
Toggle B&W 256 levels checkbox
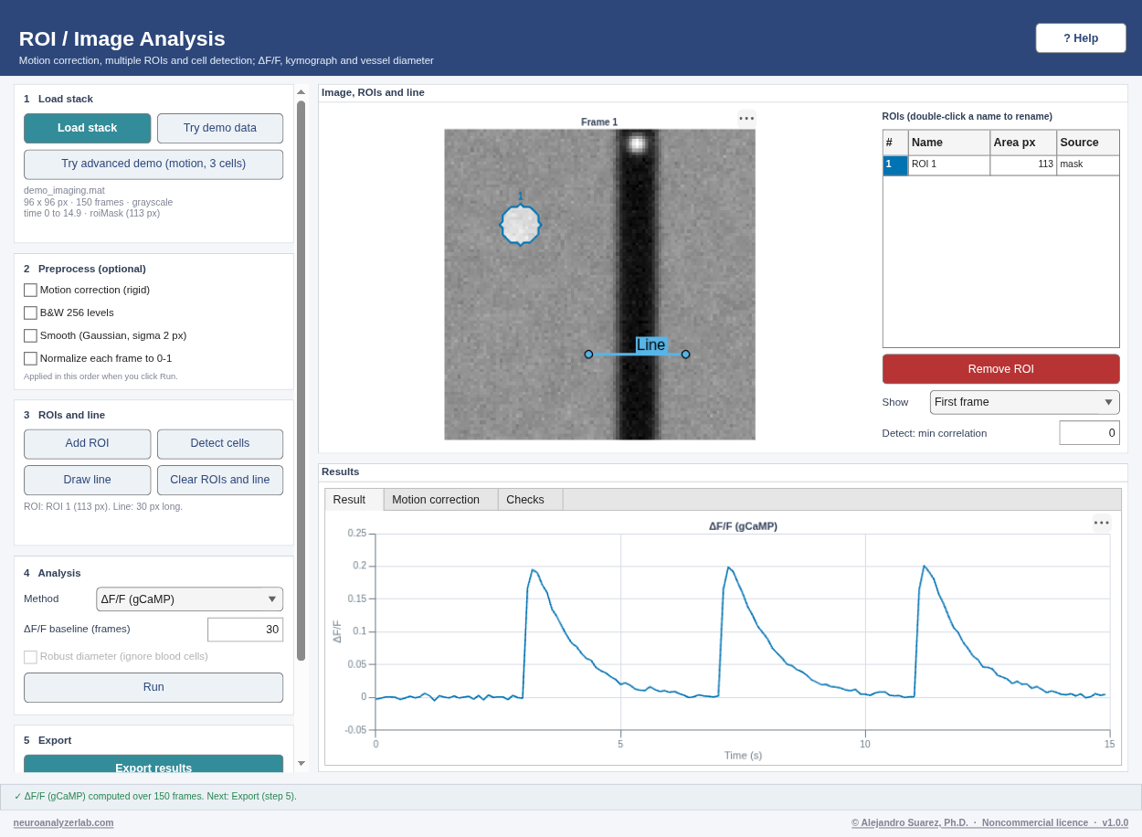pyautogui.click(x=30, y=313)
